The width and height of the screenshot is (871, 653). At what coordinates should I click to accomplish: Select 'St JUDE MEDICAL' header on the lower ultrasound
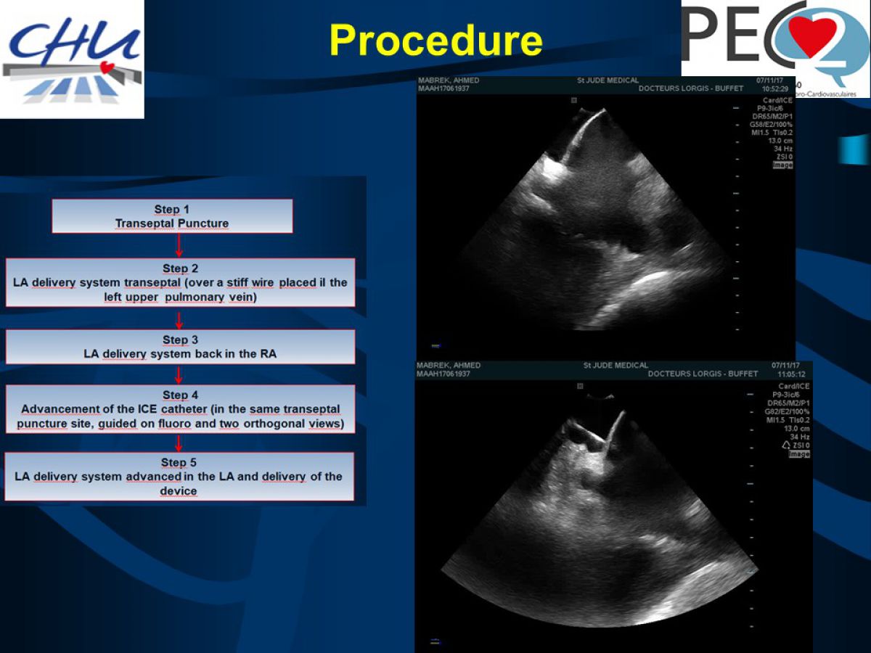click(616, 366)
